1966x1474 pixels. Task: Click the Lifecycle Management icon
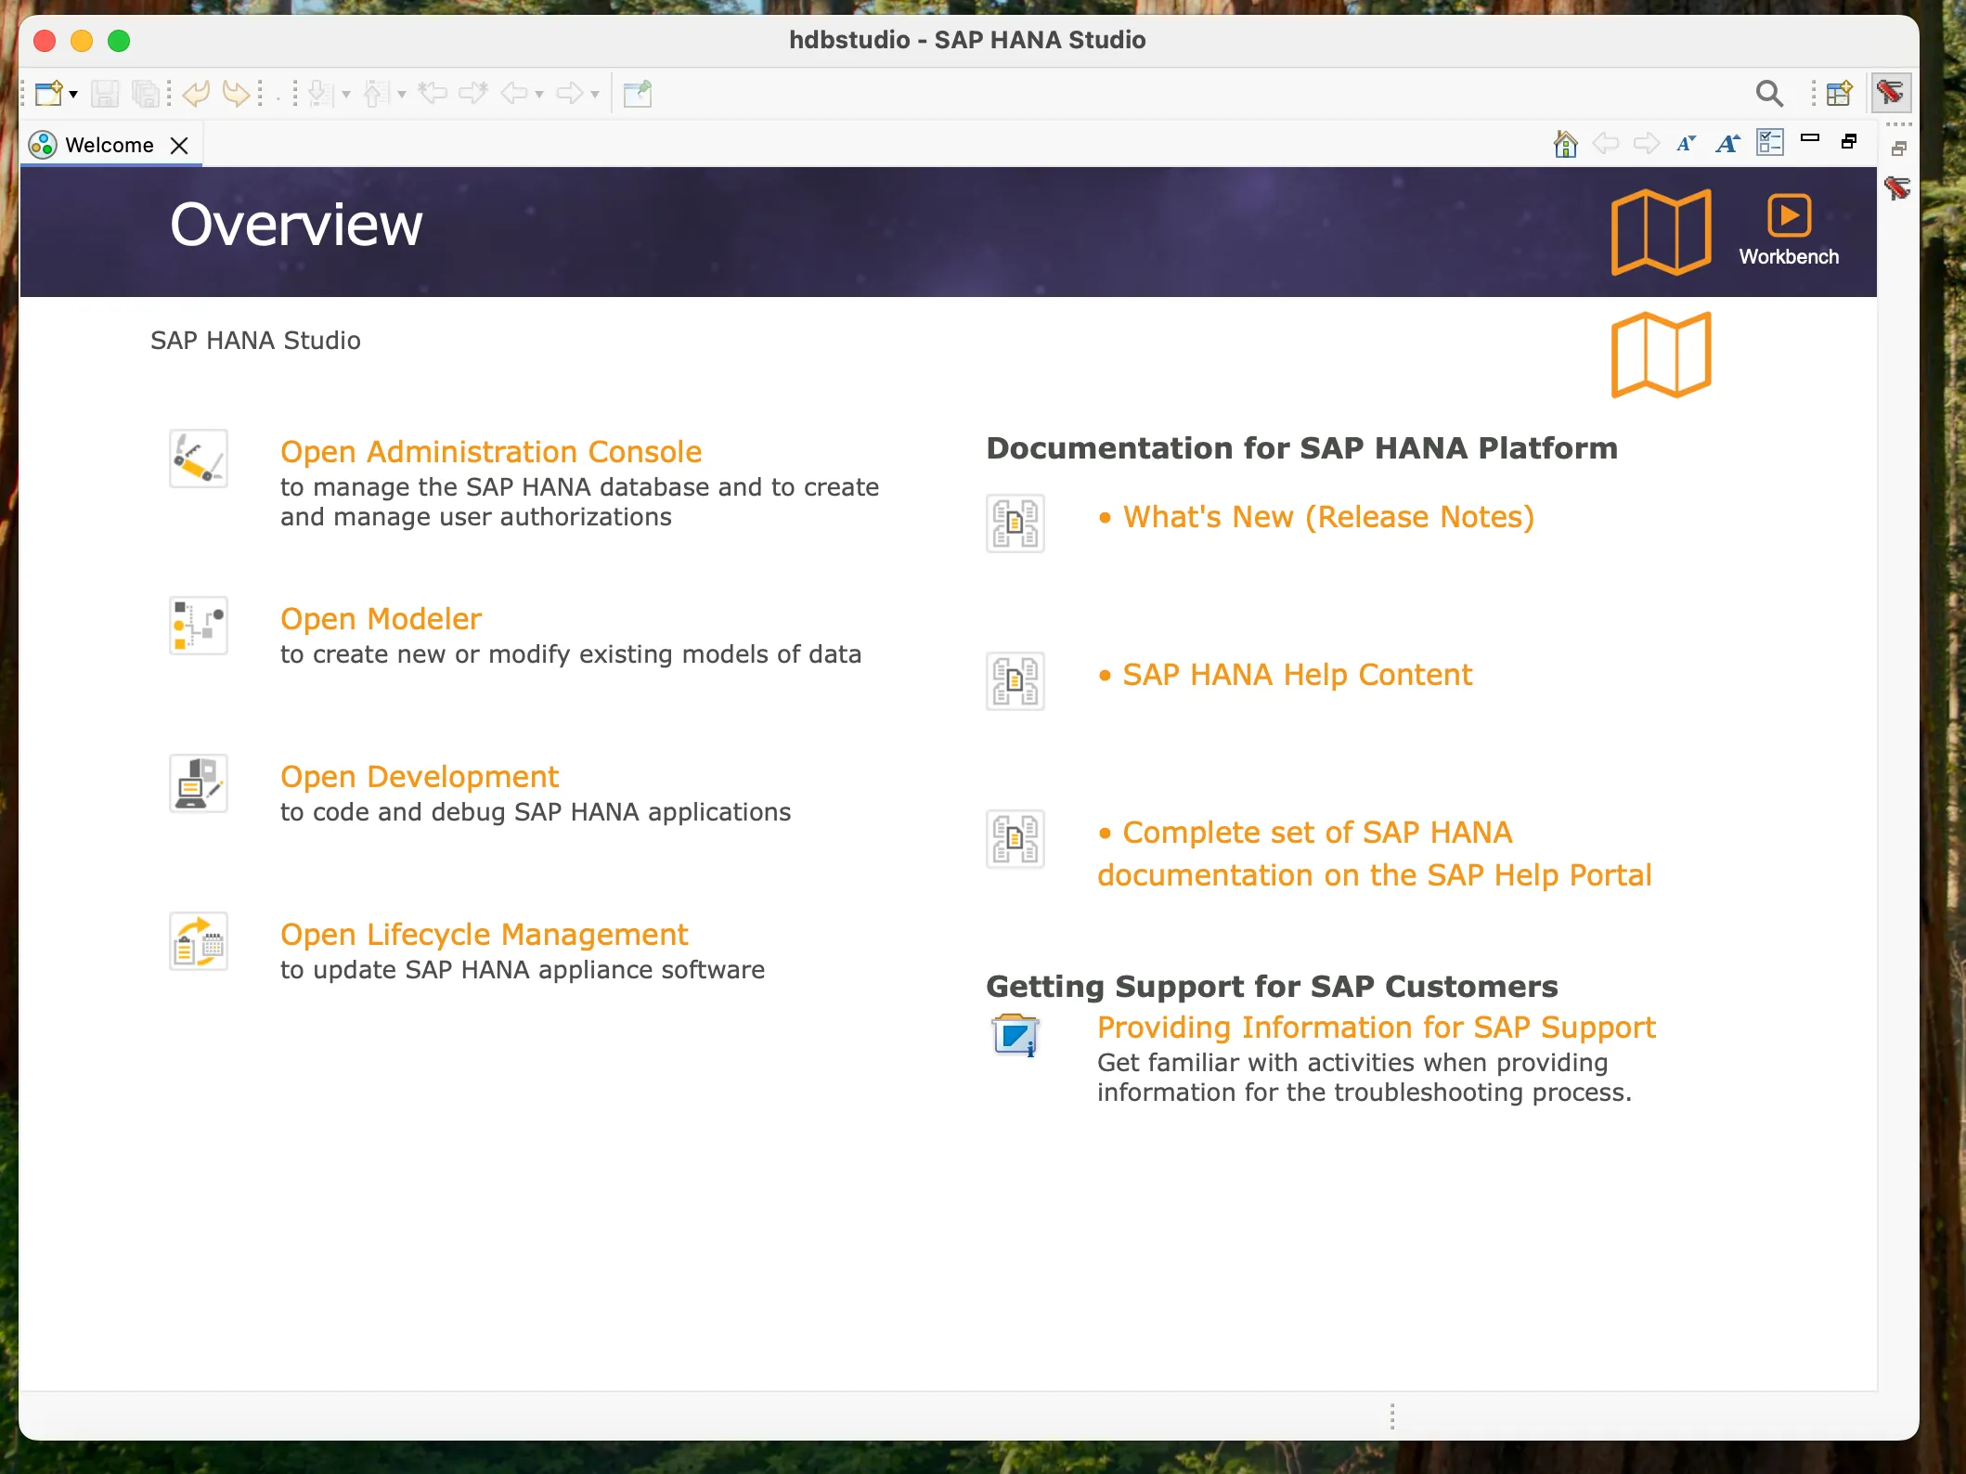[198, 941]
